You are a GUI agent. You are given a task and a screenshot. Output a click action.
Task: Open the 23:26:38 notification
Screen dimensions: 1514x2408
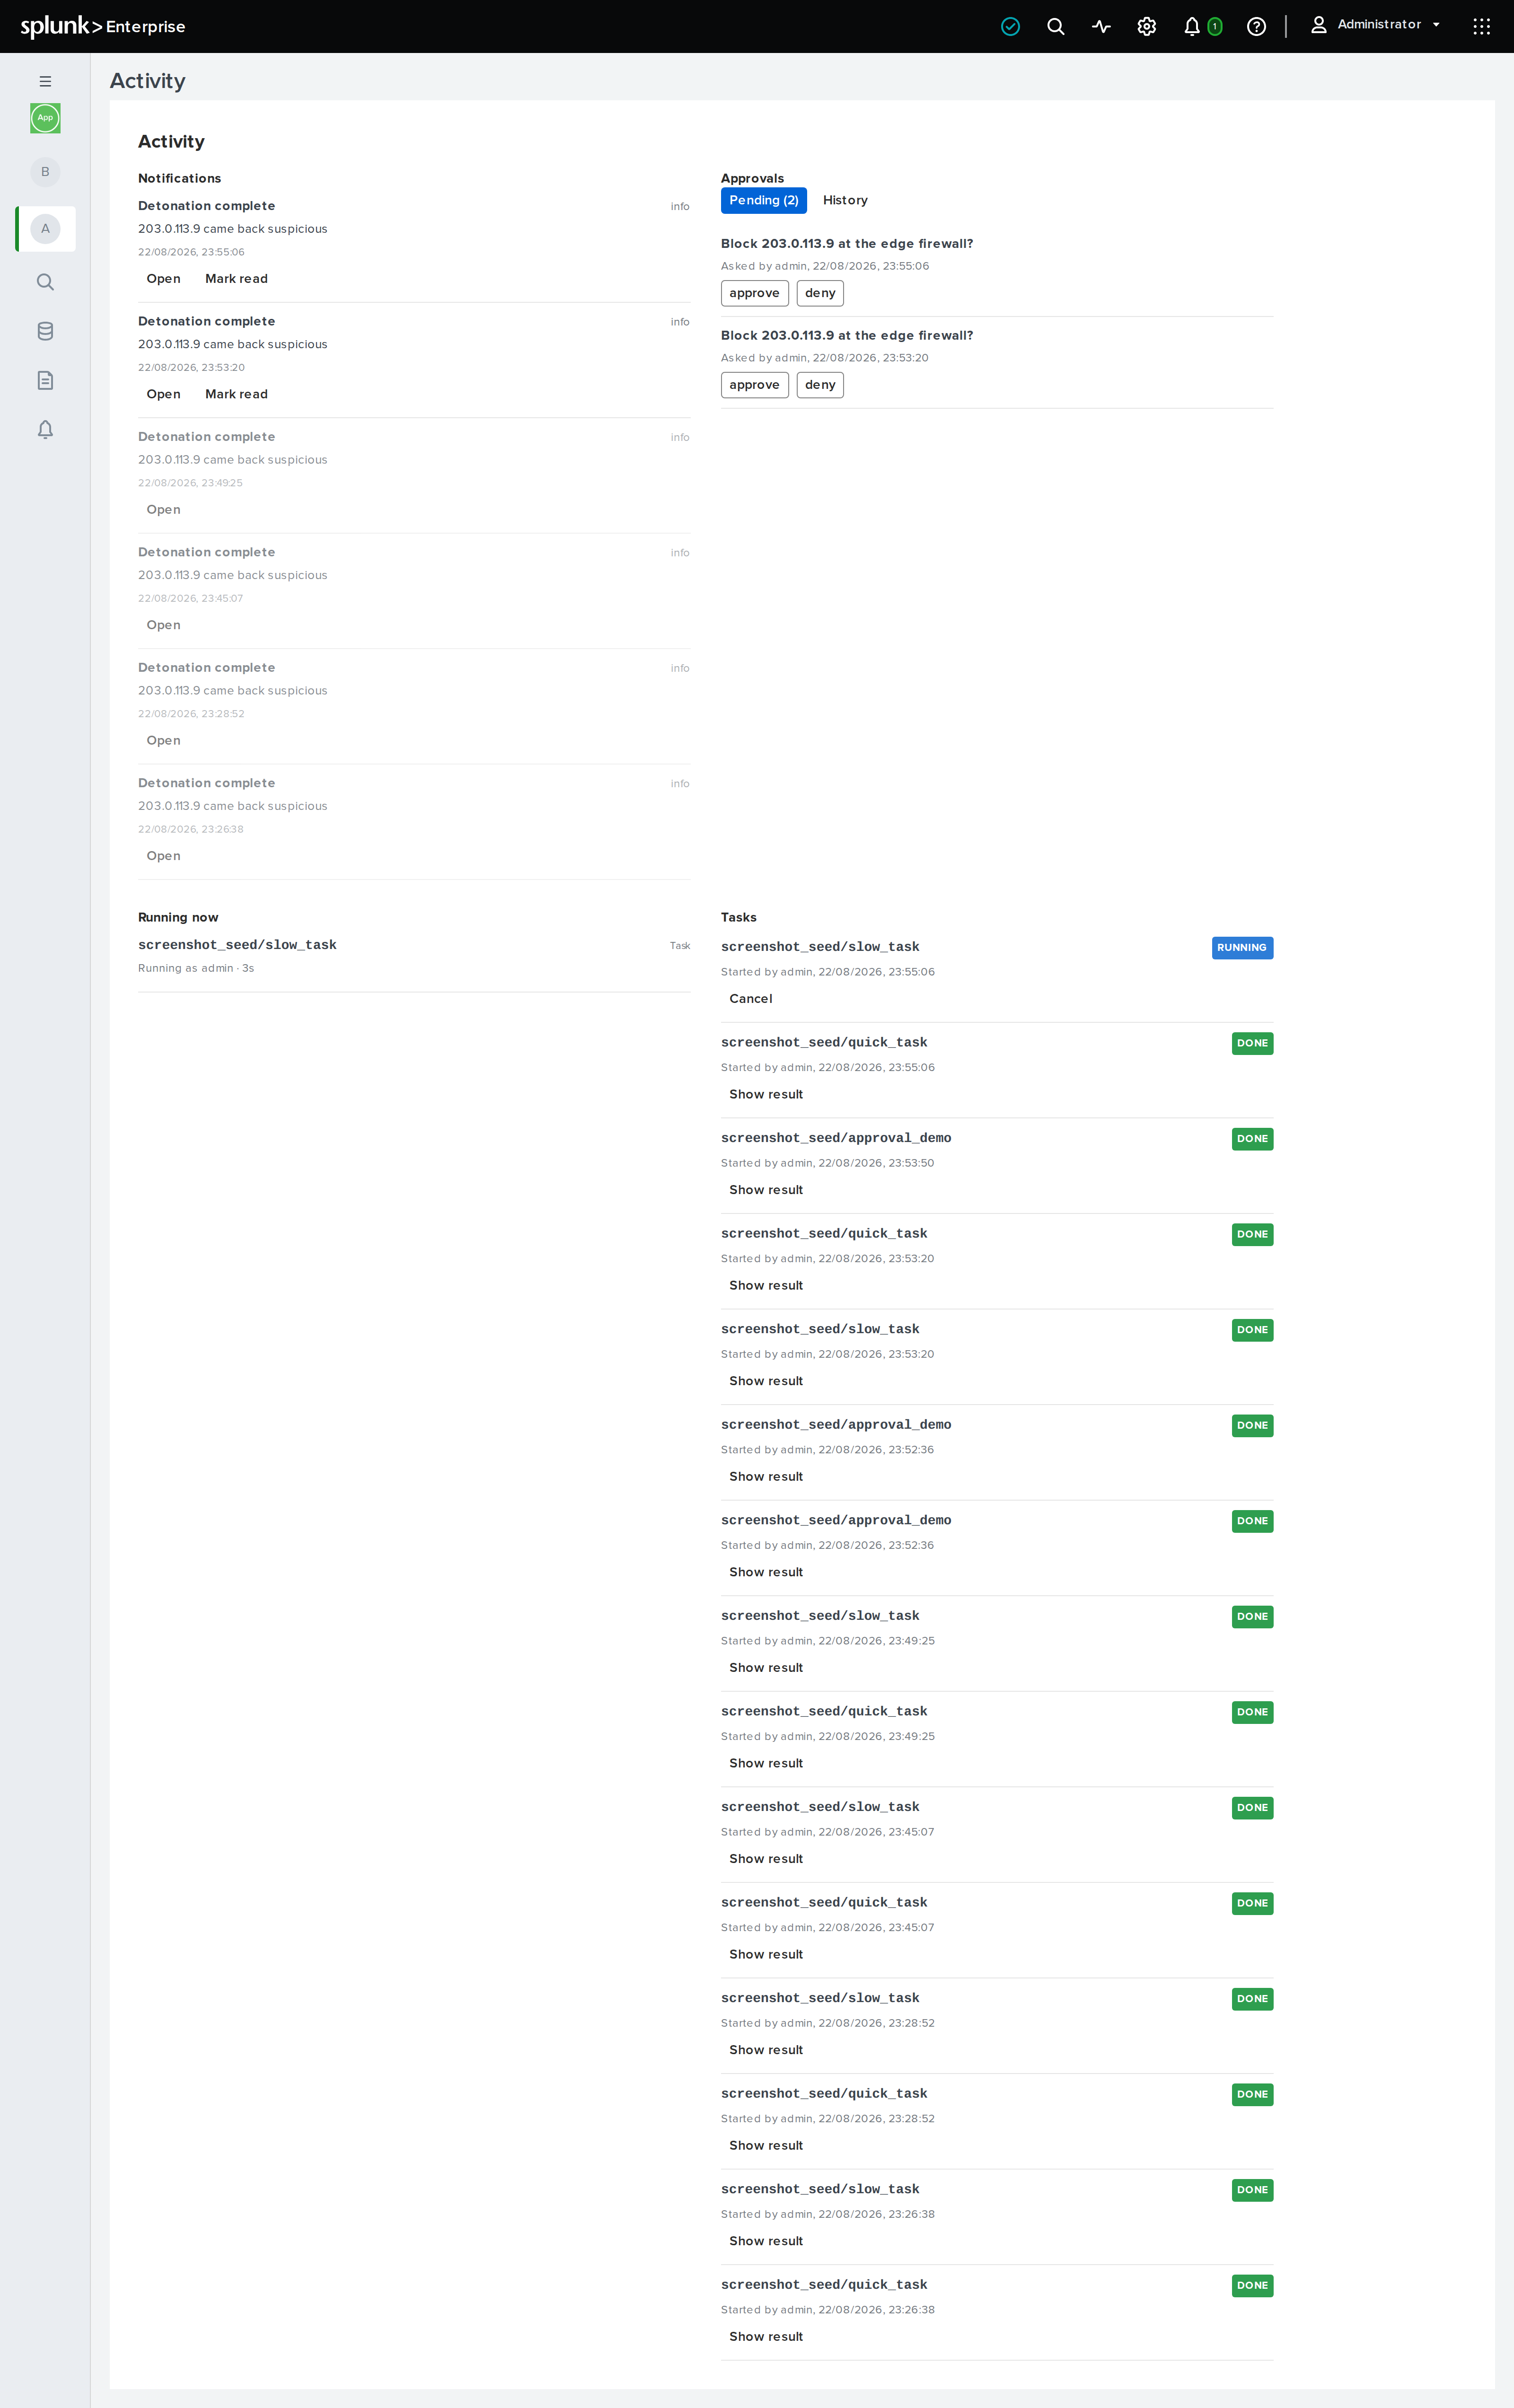coord(164,856)
